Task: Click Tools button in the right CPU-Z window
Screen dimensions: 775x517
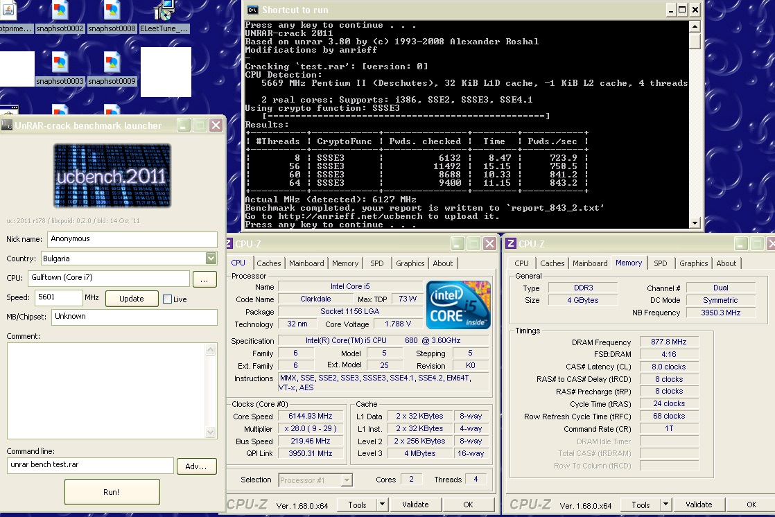Action: 641,505
